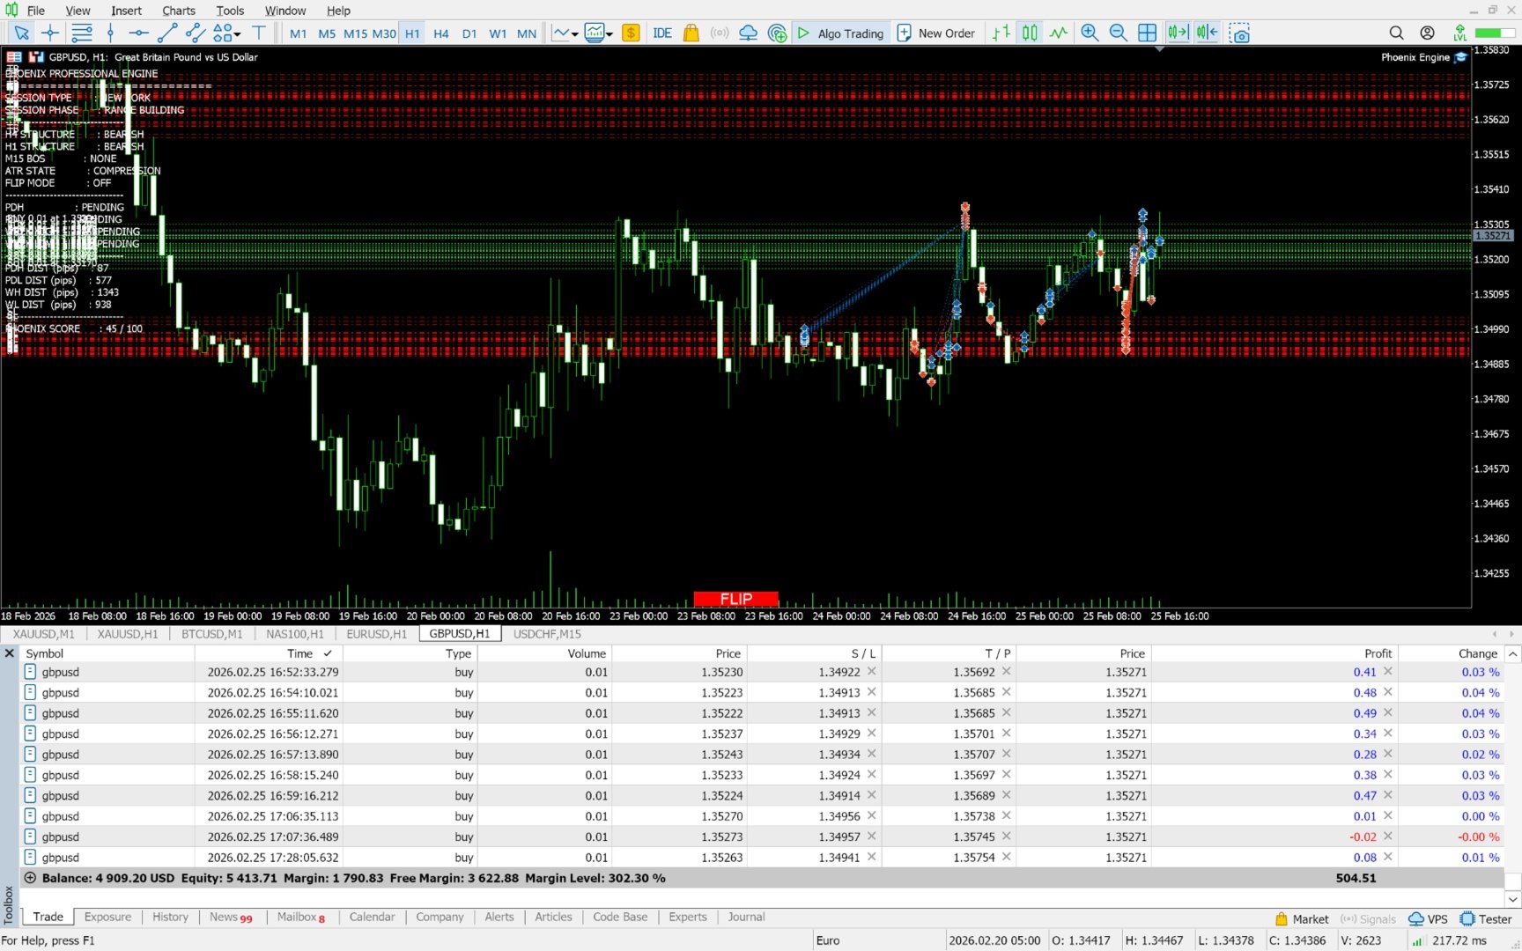The image size is (1522, 951).
Task: Click the New Order button
Action: (936, 33)
